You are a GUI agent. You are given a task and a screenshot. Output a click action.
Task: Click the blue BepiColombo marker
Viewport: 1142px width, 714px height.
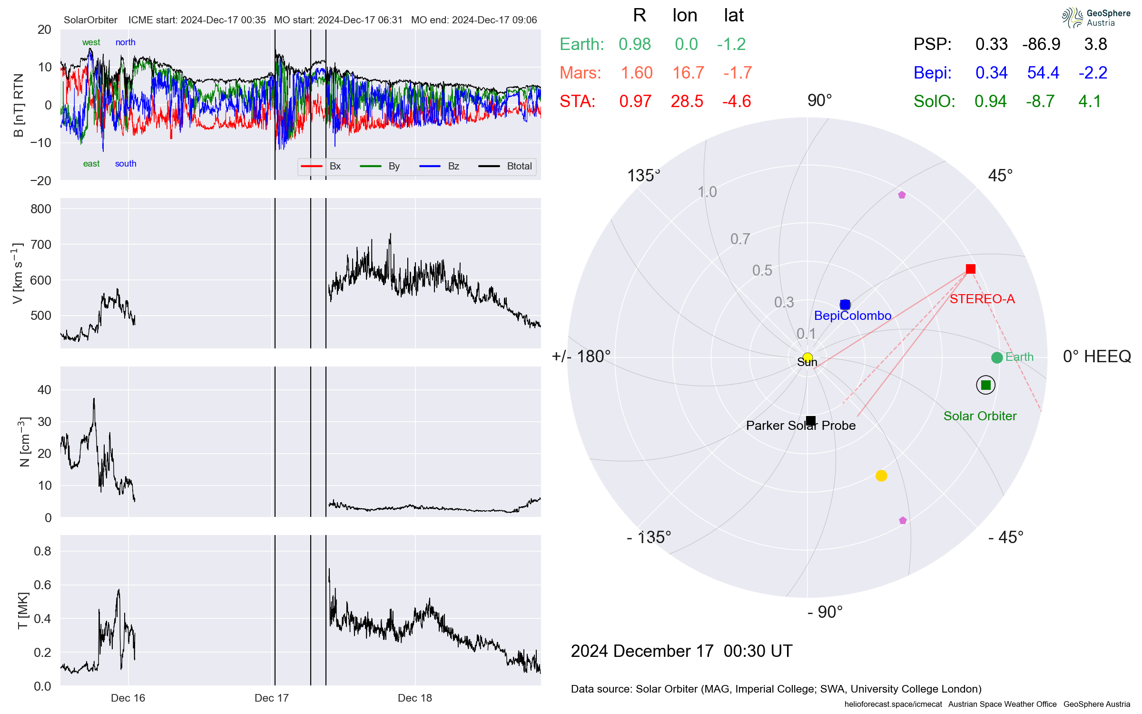click(845, 304)
